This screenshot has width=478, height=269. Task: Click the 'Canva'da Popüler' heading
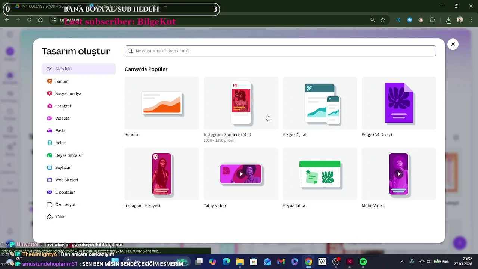click(x=146, y=69)
